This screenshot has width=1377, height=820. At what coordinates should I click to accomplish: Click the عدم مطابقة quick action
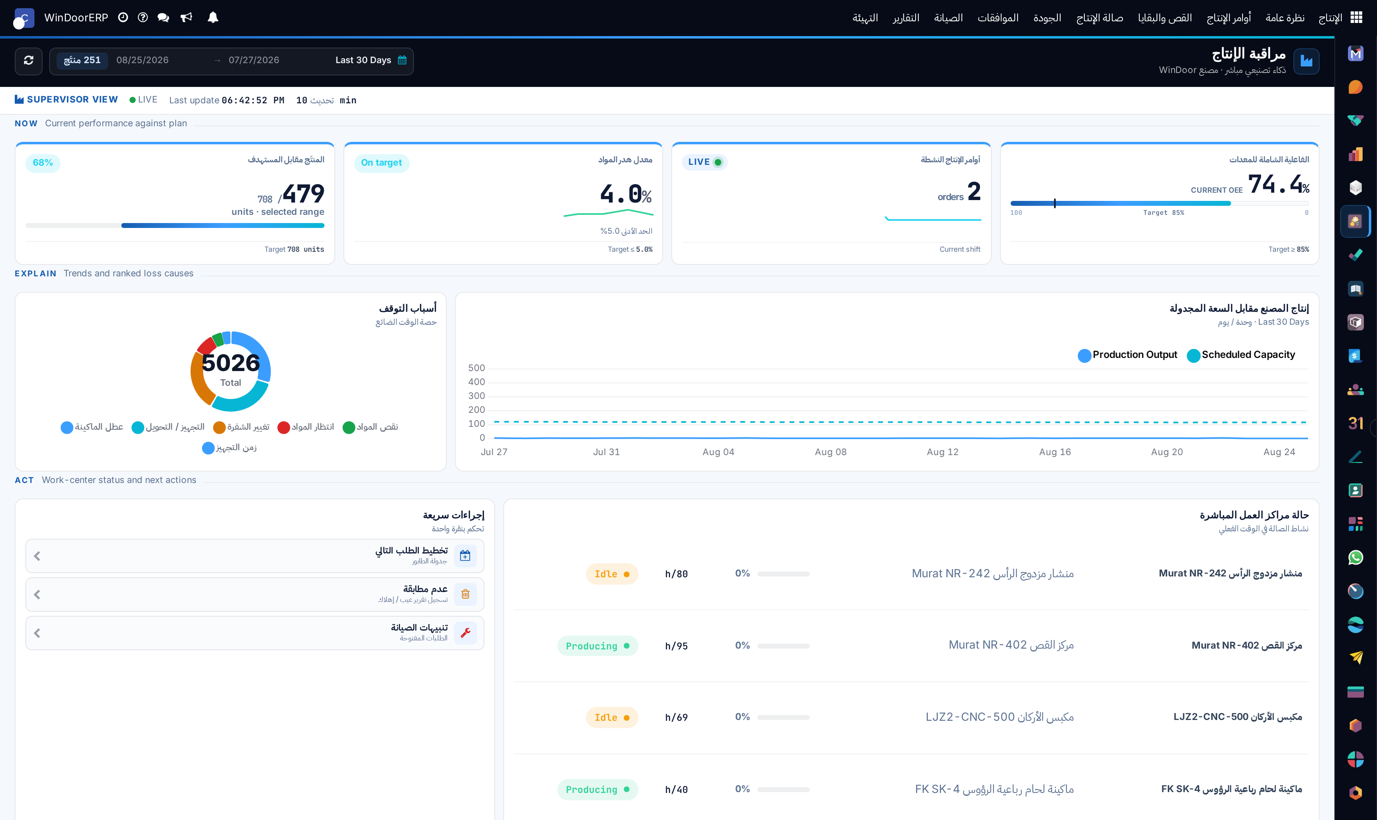tap(254, 594)
